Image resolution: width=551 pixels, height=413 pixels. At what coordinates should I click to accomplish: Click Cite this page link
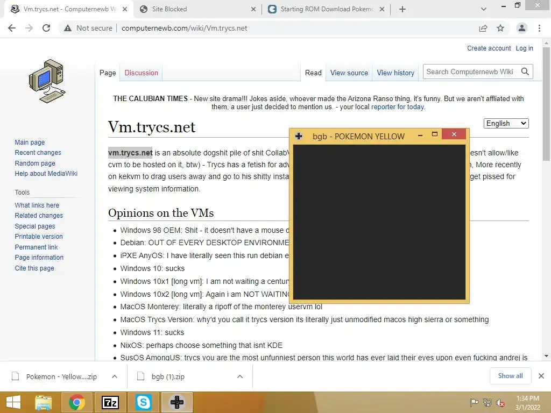(x=34, y=268)
